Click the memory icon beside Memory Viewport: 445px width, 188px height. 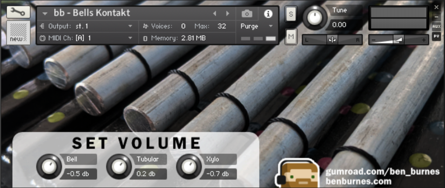point(145,38)
